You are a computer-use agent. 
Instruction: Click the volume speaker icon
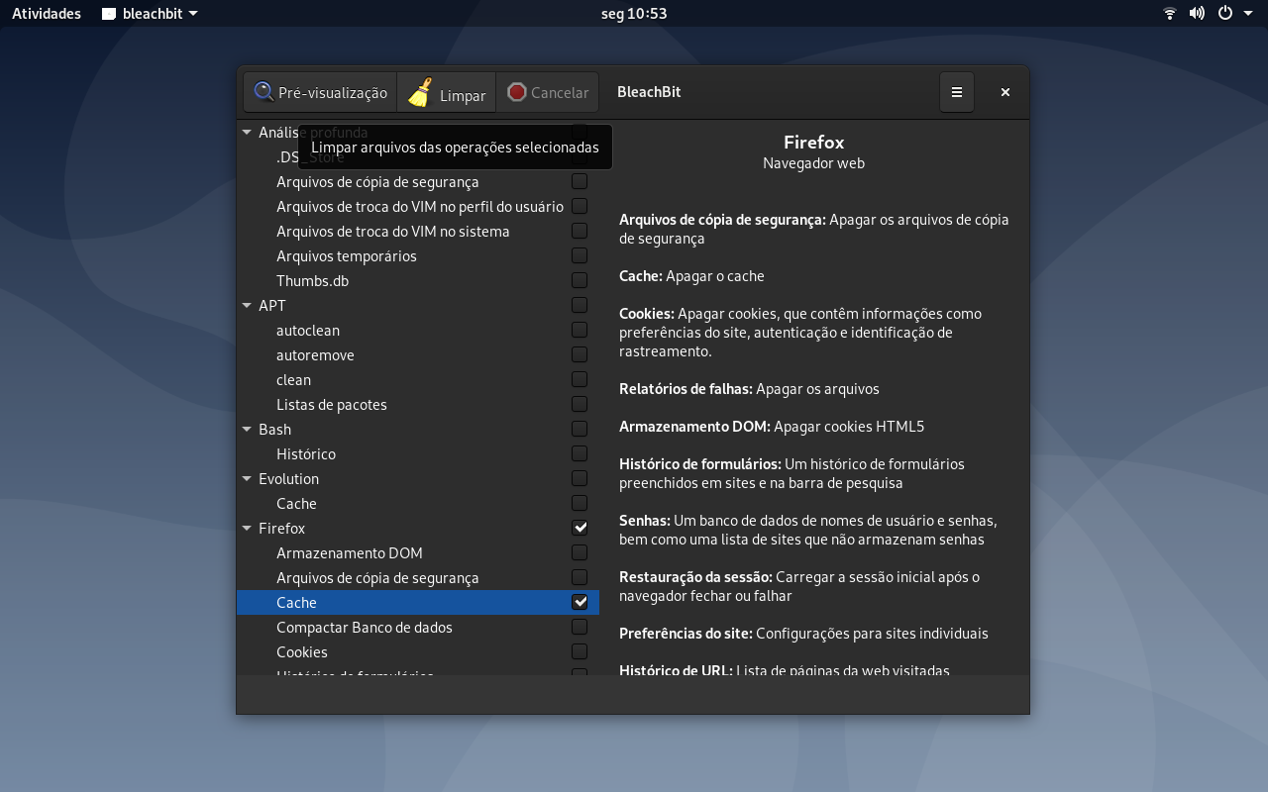pyautogui.click(x=1197, y=13)
